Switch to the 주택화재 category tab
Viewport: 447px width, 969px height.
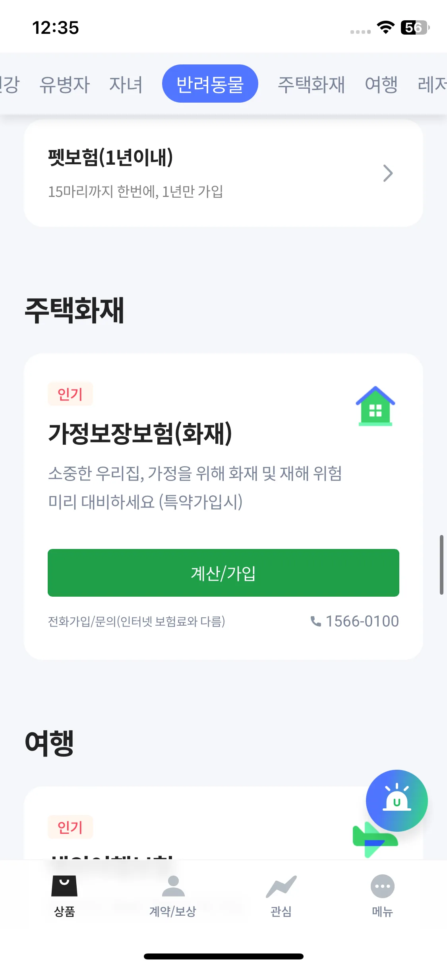click(x=311, y=84)
